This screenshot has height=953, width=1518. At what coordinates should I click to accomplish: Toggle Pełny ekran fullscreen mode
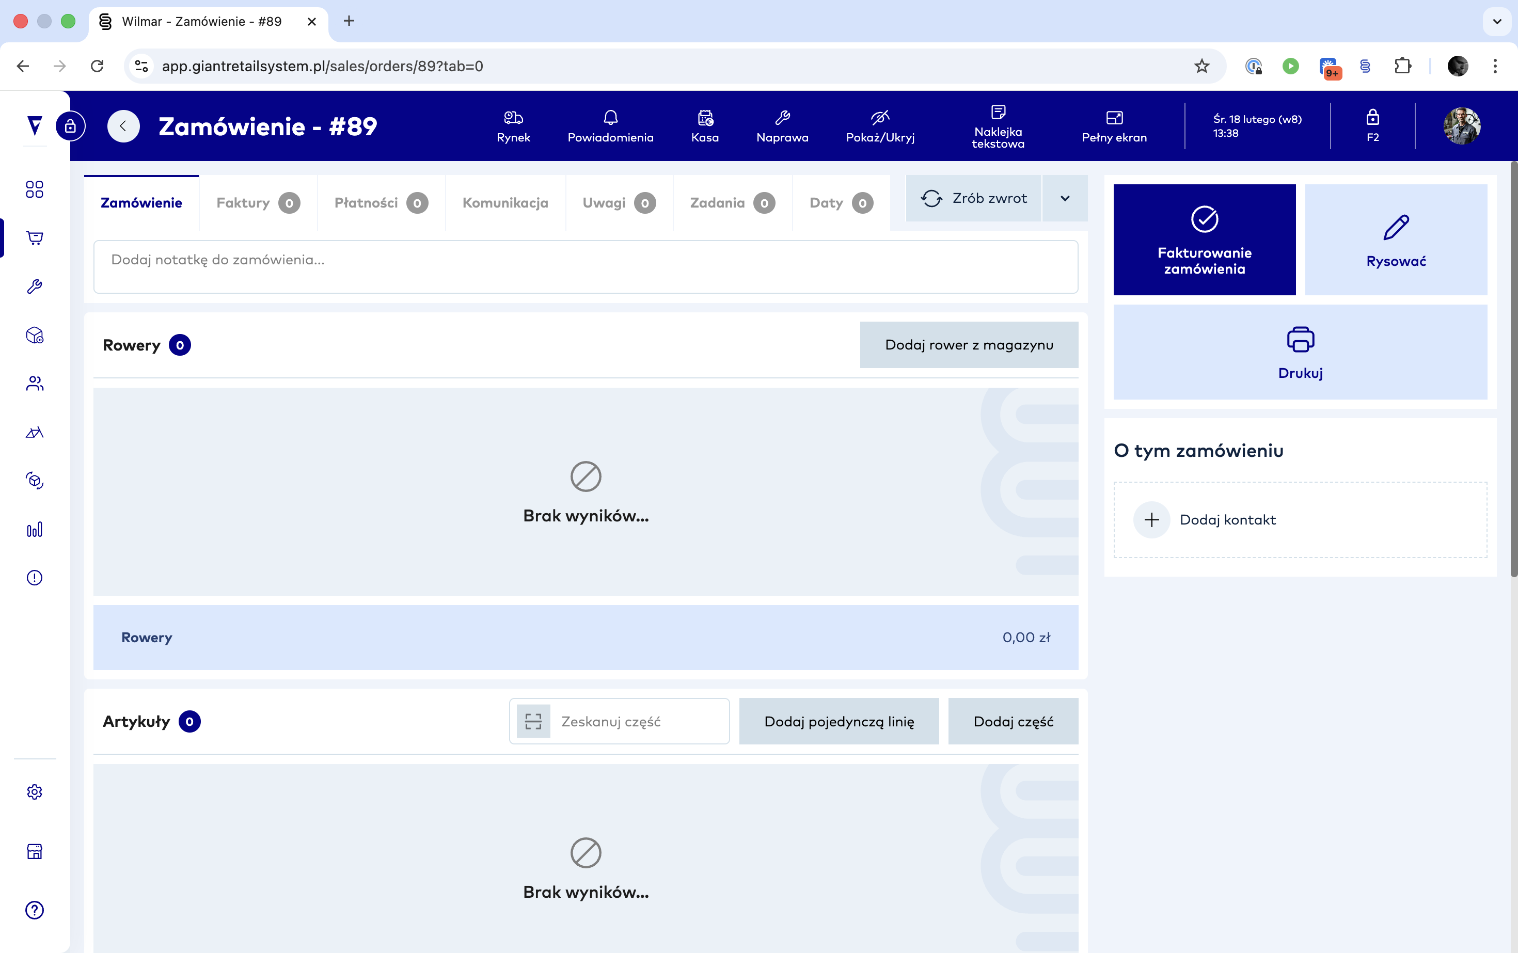click(1114, 126)
